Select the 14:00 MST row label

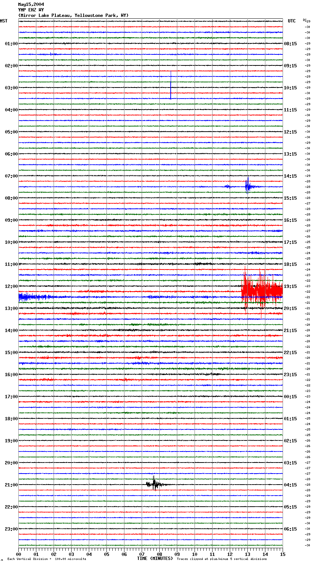11,331
